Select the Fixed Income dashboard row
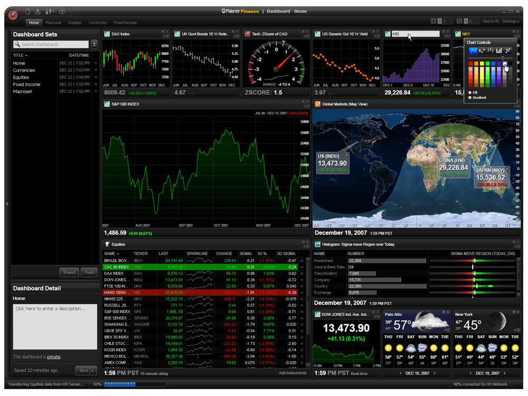Viewport: 528px width, 396px height. pyautogui.click(x=55, y=84)
